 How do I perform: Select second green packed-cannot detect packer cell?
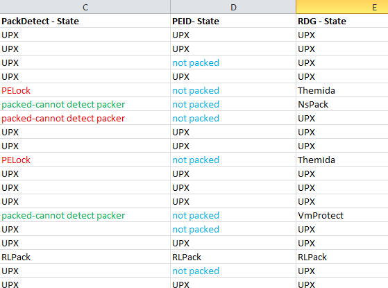pos(85,216)
